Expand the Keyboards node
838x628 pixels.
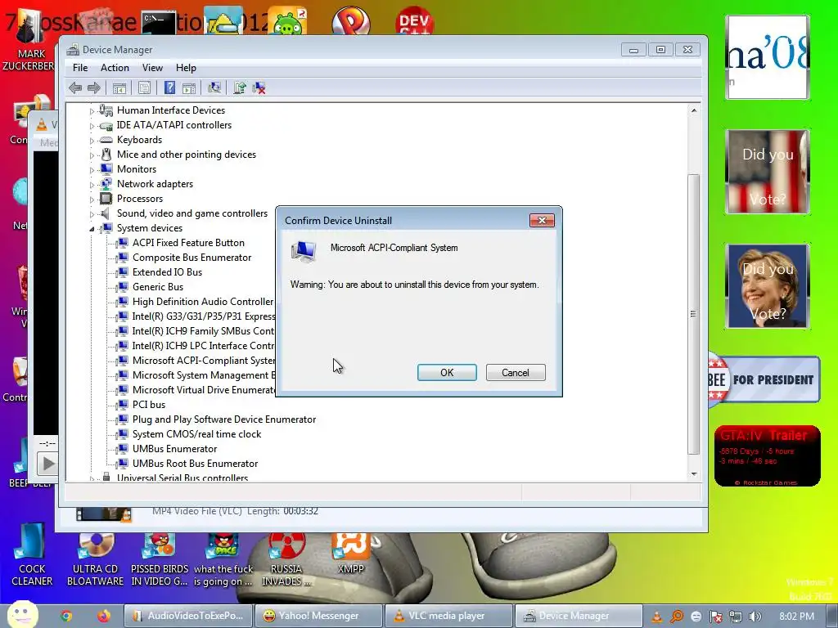[x=92, y=141]
